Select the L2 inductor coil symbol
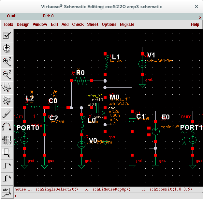Screen dimensions: 203x199 point(34,107)
